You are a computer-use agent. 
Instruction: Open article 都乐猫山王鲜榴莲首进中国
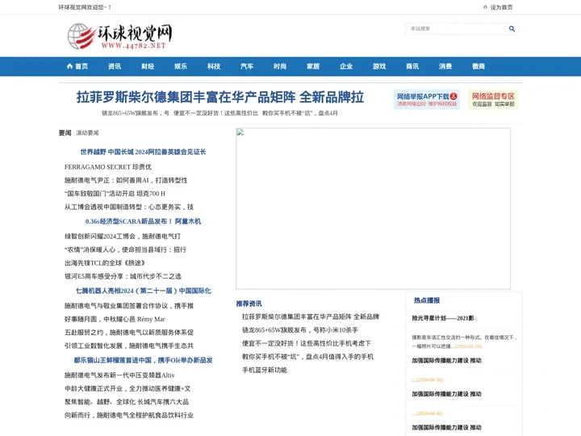point(143,360)
